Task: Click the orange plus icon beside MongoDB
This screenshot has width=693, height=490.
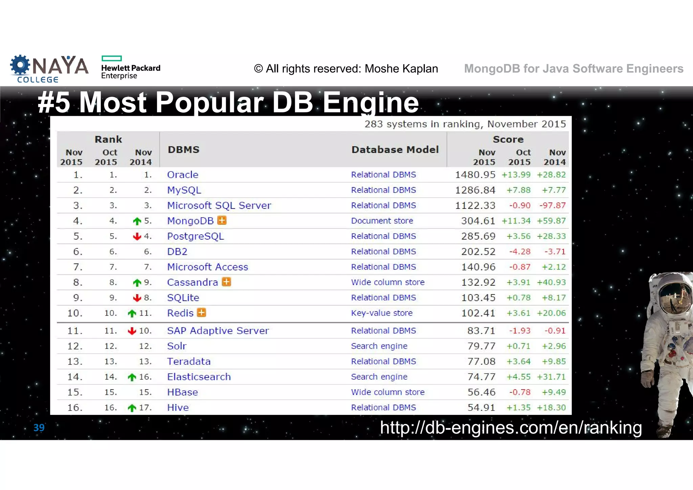Action: [x=222, y=220]
